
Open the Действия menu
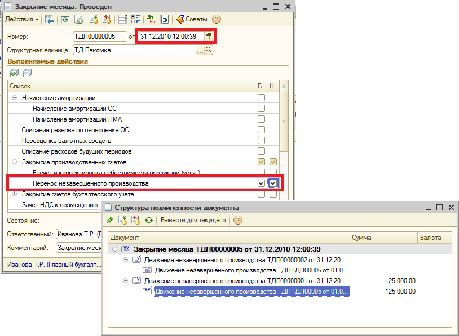pyautogui.click(x=22, y=19)
